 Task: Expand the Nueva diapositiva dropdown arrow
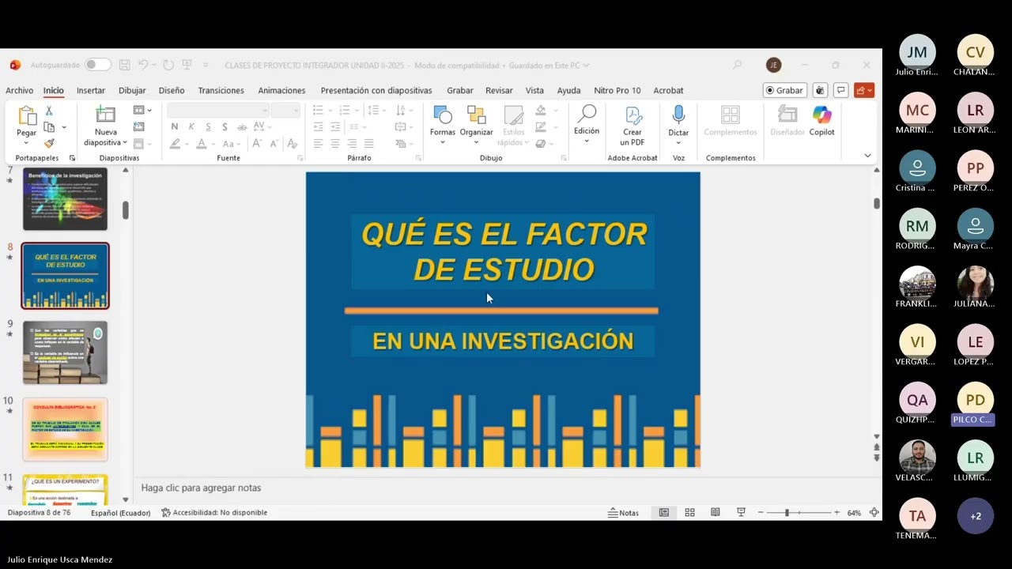click(125, 143)
